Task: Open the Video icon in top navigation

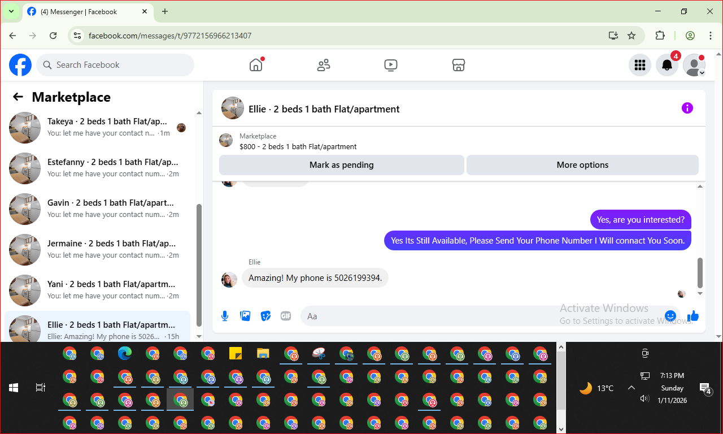Action: click(391, 65)
